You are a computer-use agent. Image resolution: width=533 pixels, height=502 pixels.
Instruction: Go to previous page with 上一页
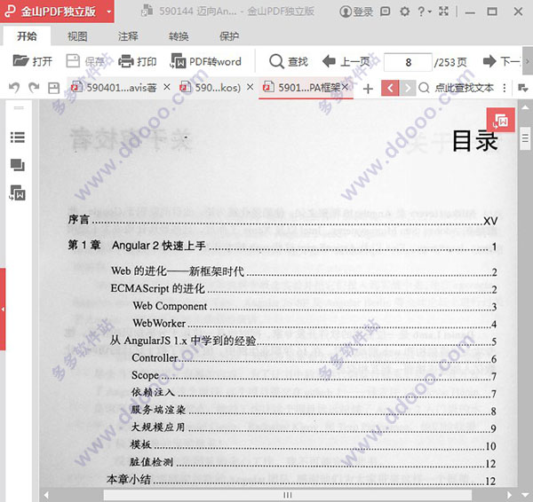coord(346,61)
